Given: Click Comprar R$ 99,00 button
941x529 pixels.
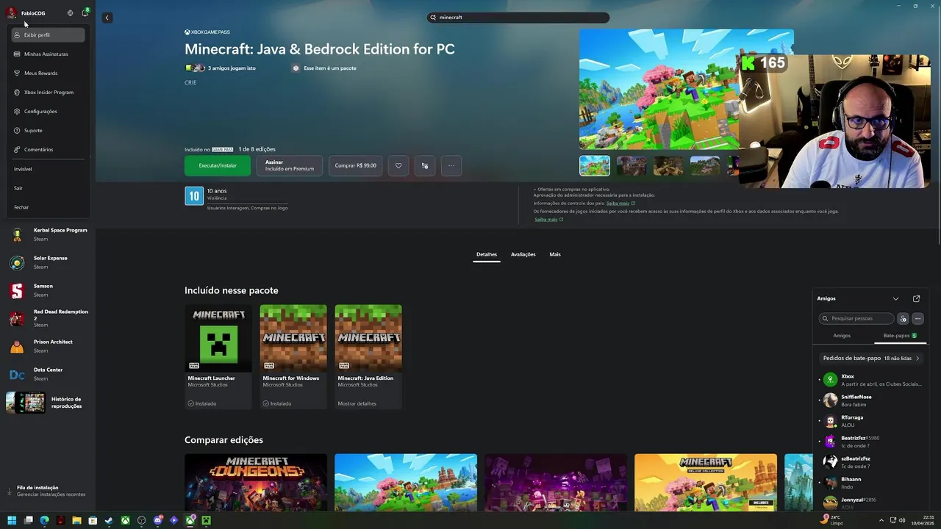Looking at the screenshot, I should [355, 165].
